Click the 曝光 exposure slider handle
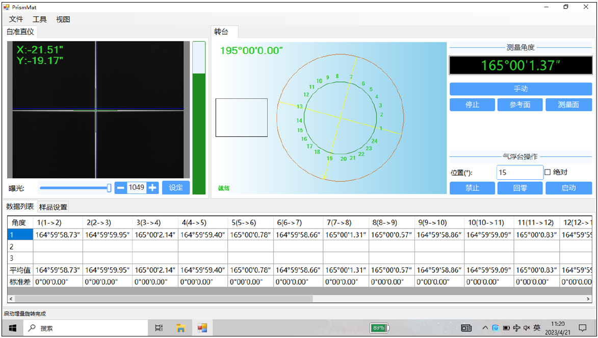 click(x=109, y=188)
